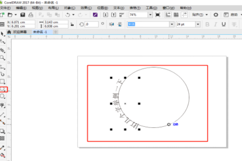
Task: Select the Drop Shadow tool
Action: 2,131
